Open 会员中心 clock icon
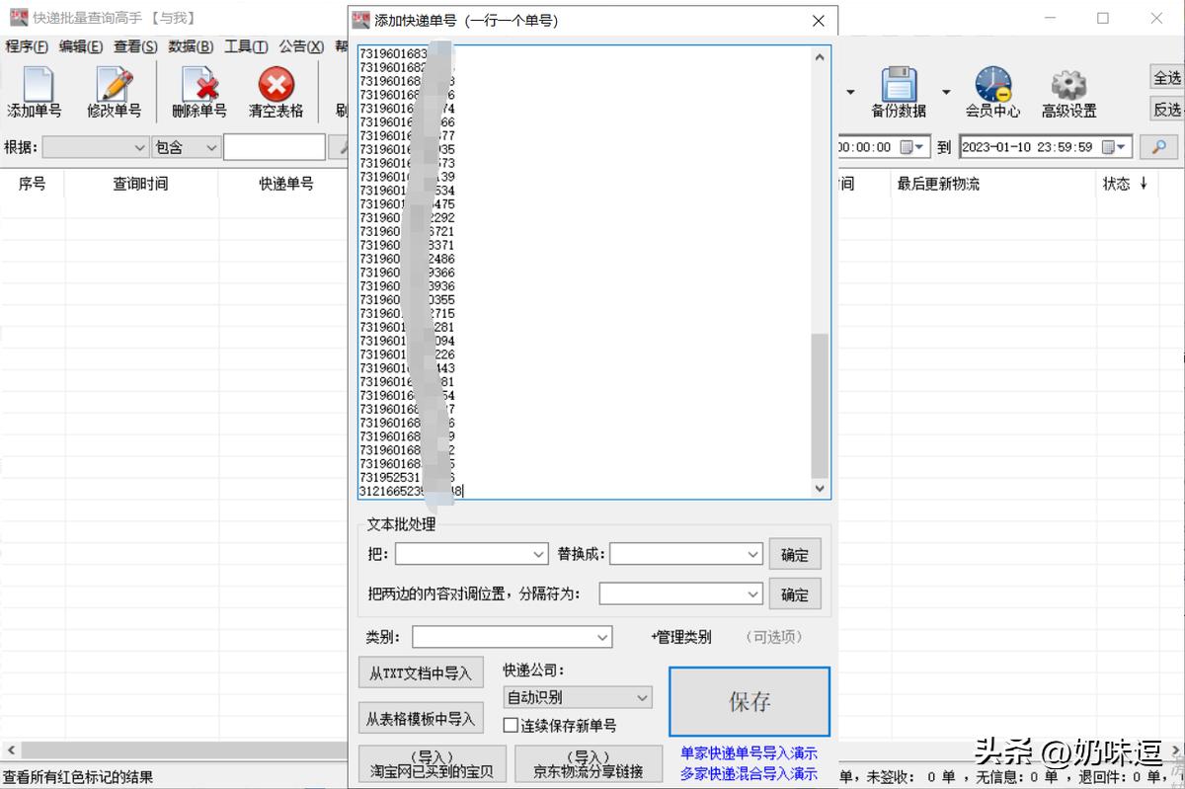The image size is (1185, 789). tap(992, 87)
